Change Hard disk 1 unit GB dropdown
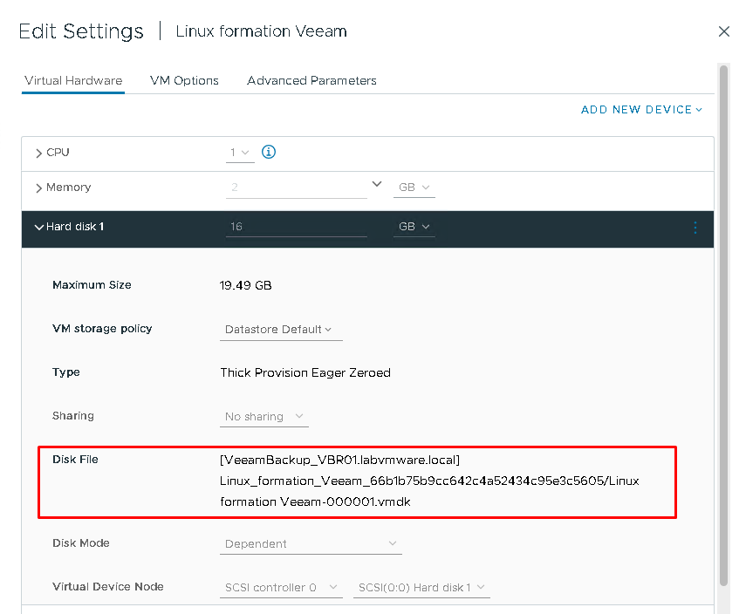The height and width of the screenshot is (614, 746). point(414,227)
